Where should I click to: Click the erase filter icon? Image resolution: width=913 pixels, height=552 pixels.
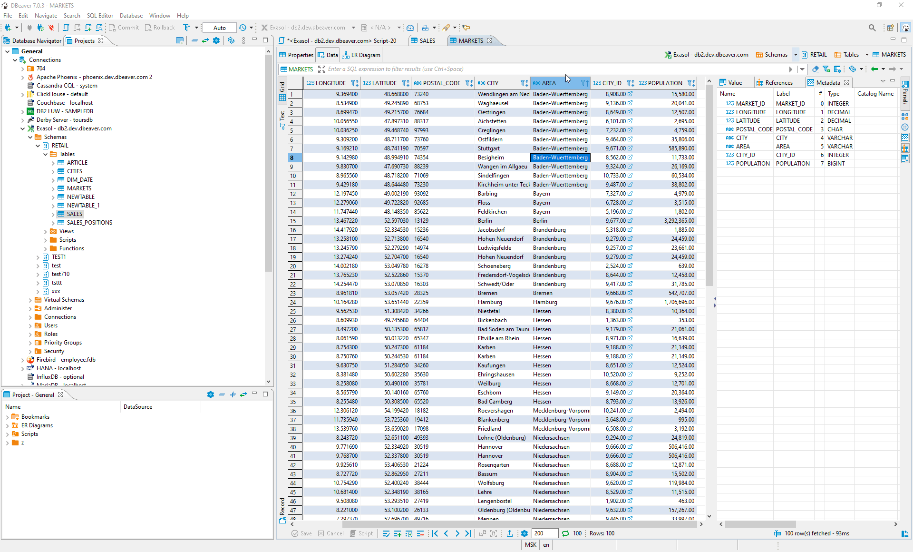[815, 69]
